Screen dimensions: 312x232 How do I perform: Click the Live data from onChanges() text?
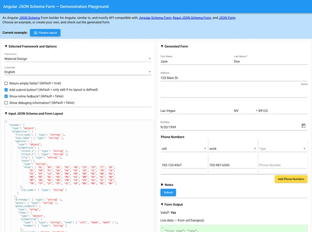[x=182, y=220]
